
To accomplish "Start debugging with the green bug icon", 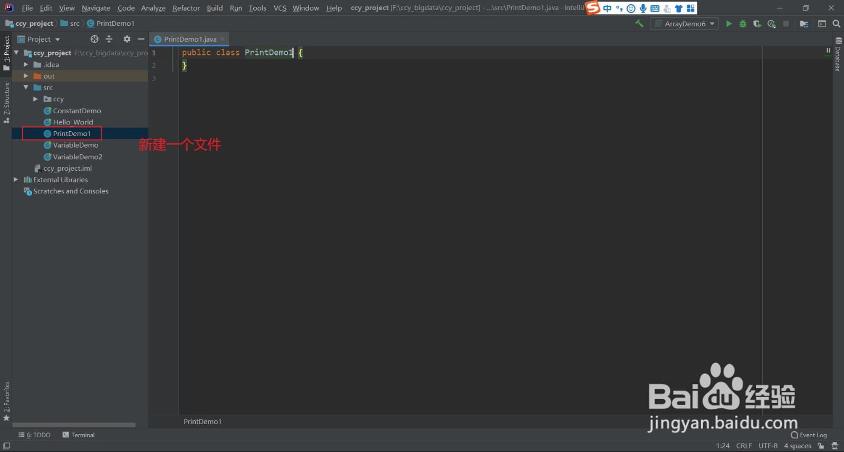I will 743,24.
